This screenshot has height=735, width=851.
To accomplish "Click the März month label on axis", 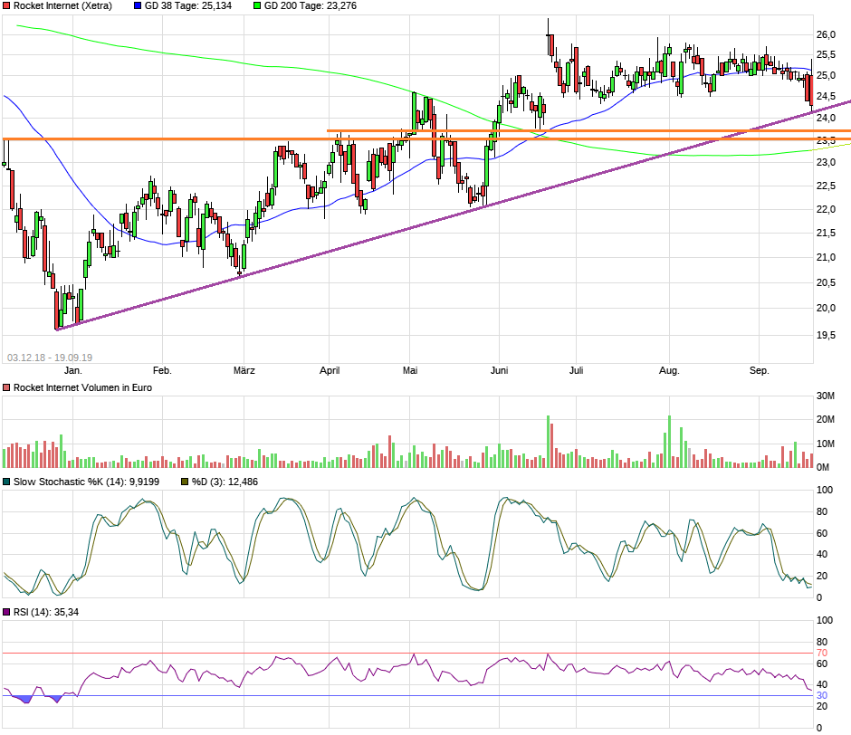I will tap(244, 371).
